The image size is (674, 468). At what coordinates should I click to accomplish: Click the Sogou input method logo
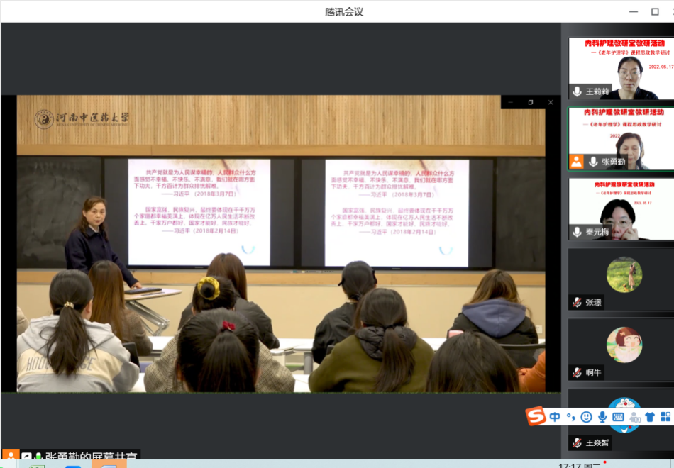click(x=535, y=416)
